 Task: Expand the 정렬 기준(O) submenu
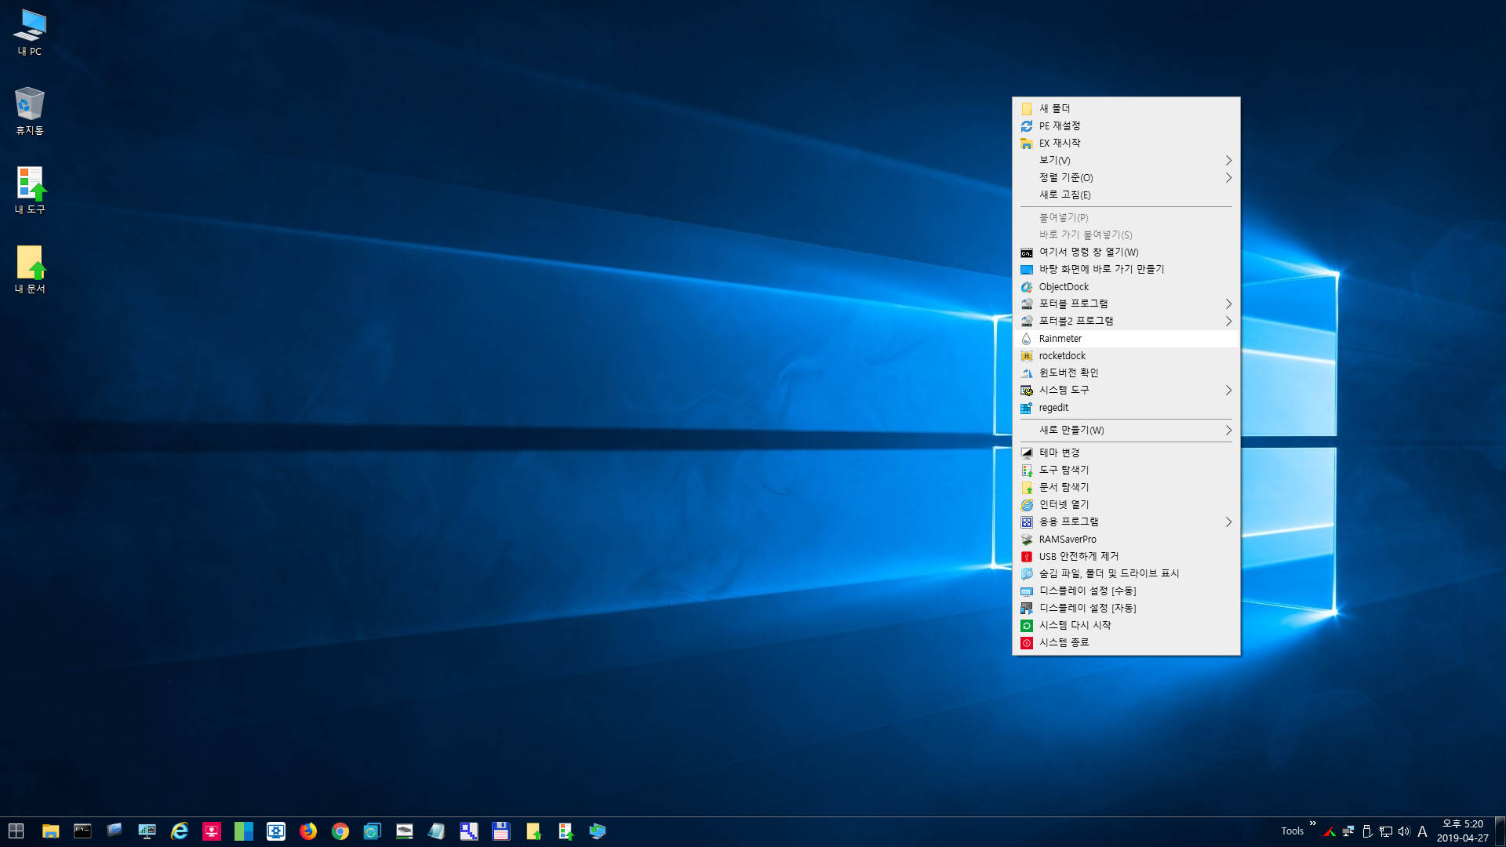[1126, 177]
